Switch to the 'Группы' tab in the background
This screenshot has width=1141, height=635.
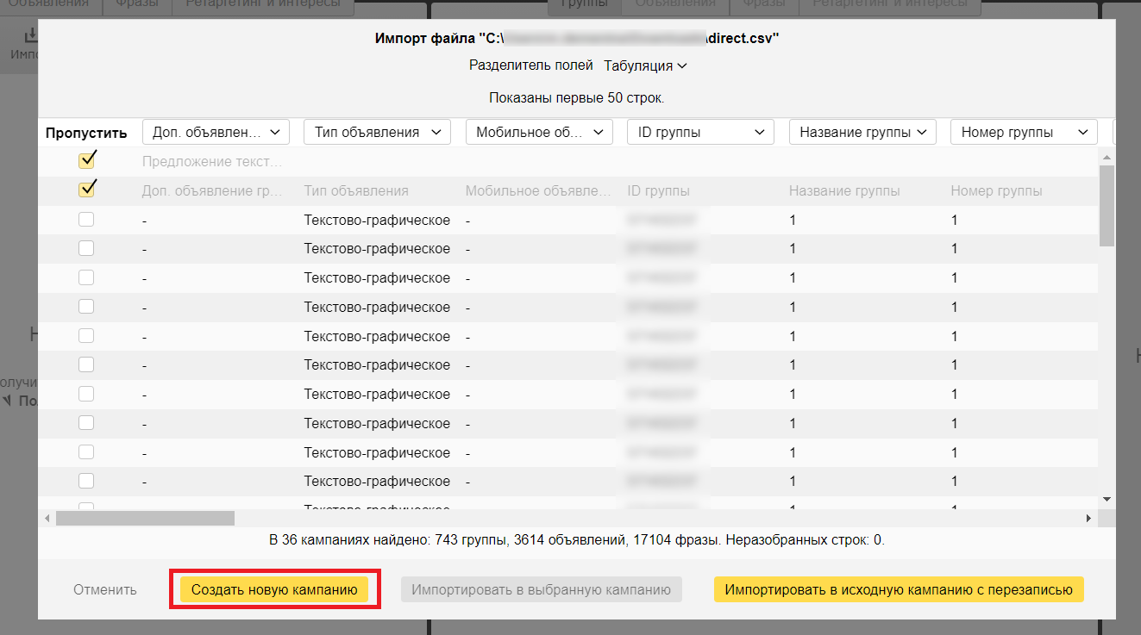coord(584,3)
